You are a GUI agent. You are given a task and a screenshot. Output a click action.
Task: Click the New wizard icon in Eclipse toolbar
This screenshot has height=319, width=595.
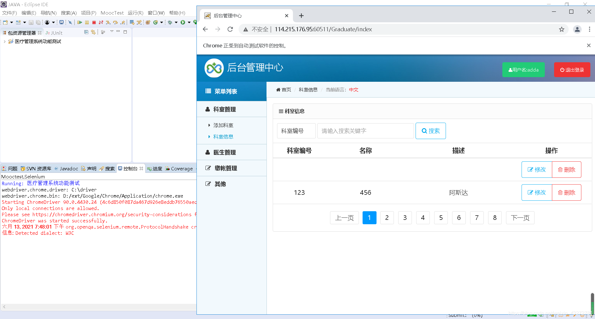[x=5, y=22]
